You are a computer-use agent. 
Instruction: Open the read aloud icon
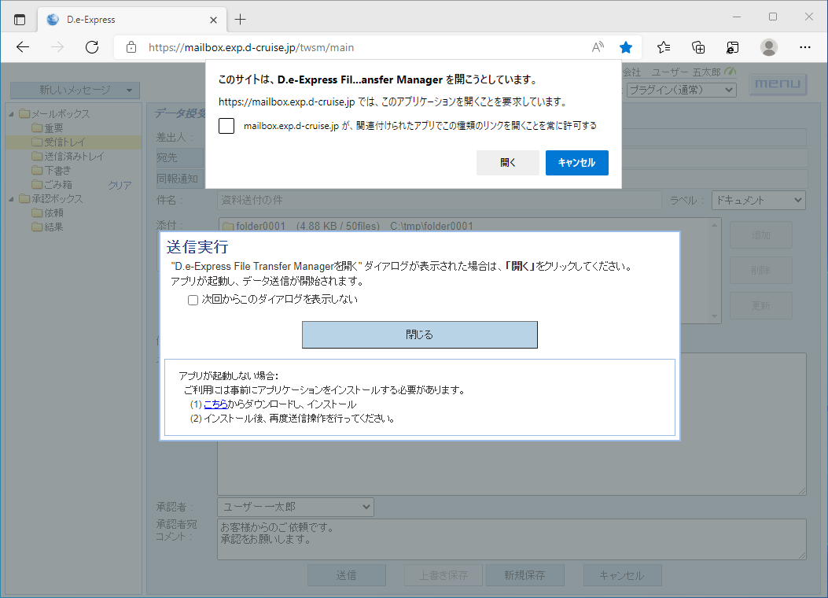[x=598, y=47]
